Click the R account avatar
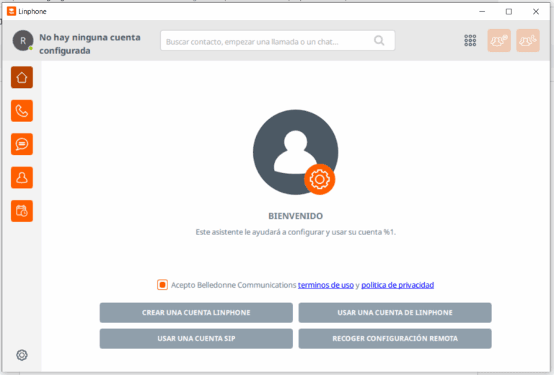 [23, 40]
